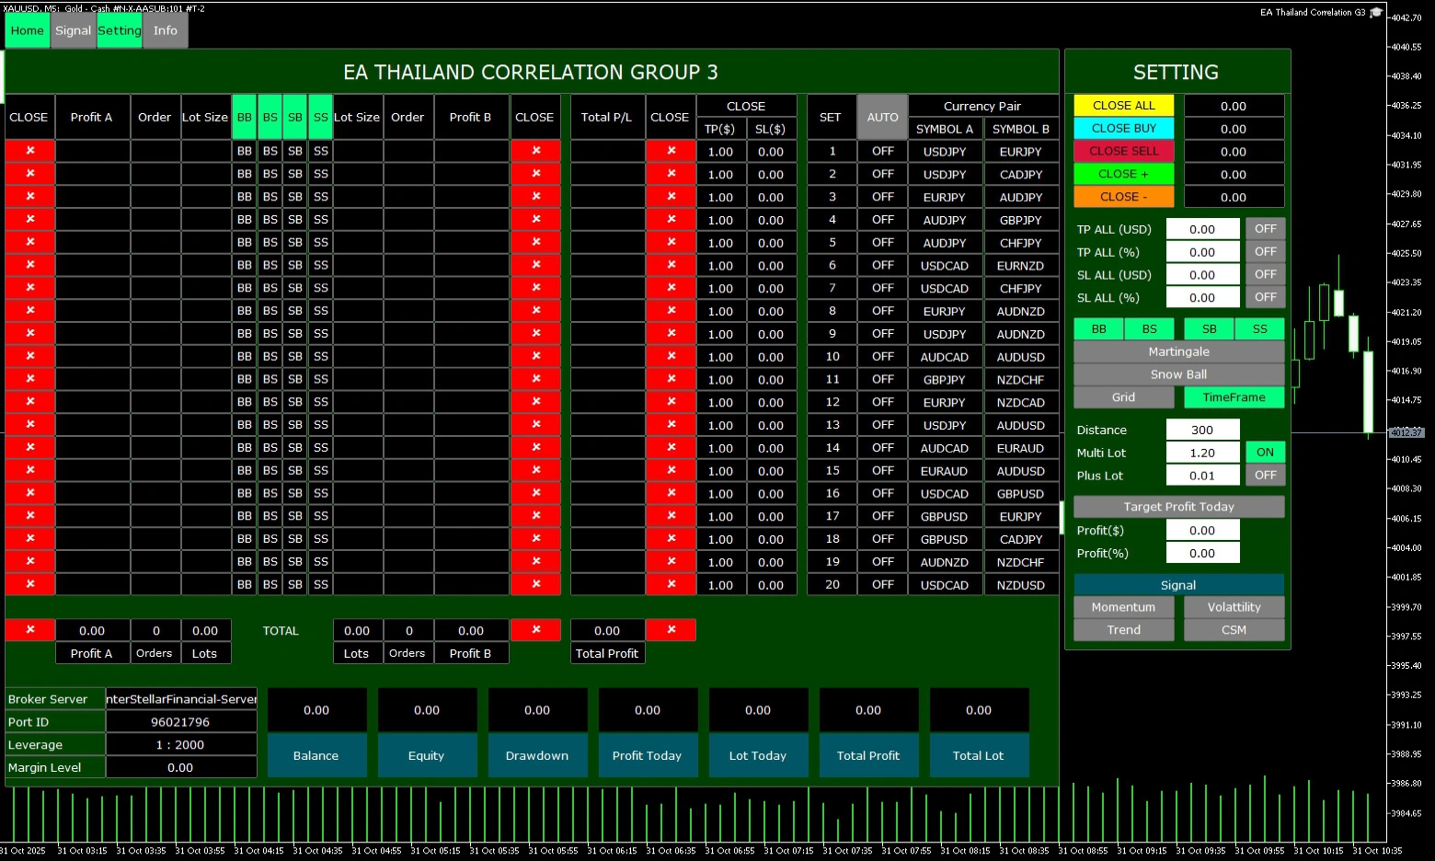Click the red X in the TOTAL row far left
The width and height of the screenshot is (1435, 861).
[29, 630]
